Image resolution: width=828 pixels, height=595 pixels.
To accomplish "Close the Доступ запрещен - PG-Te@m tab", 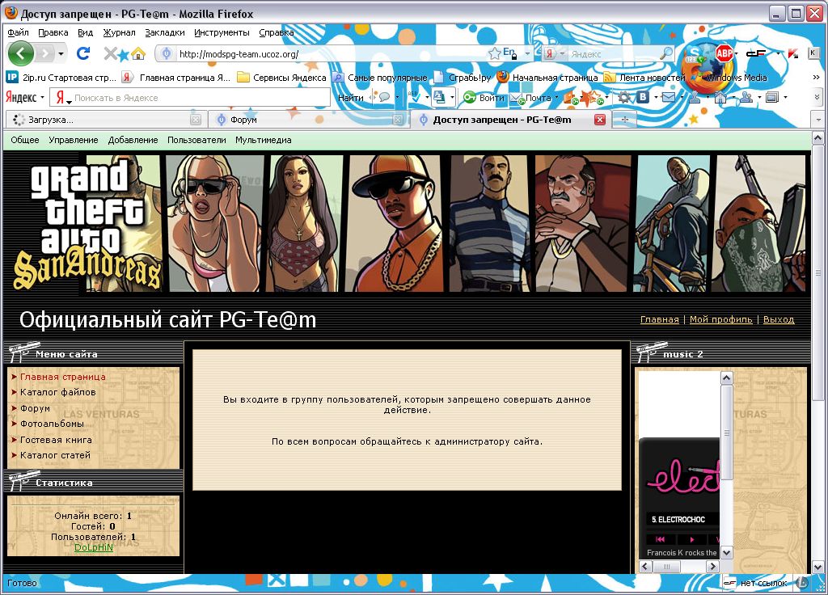I will point(600,120).
